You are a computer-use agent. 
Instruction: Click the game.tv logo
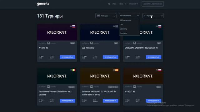[43, 4]
